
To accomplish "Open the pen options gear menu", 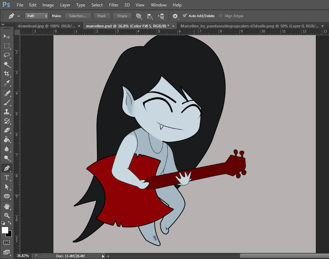I will pyautogui.click(x=175, y=16).
